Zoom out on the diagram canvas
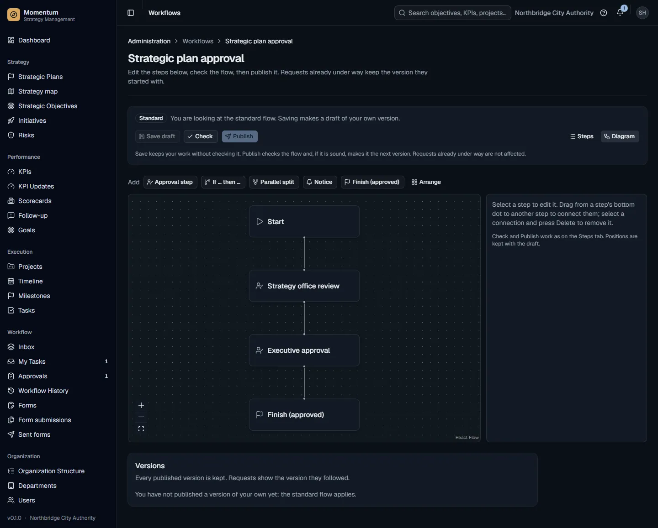The height and width of the screenshot is (528, 658). [x=141, y=417]
